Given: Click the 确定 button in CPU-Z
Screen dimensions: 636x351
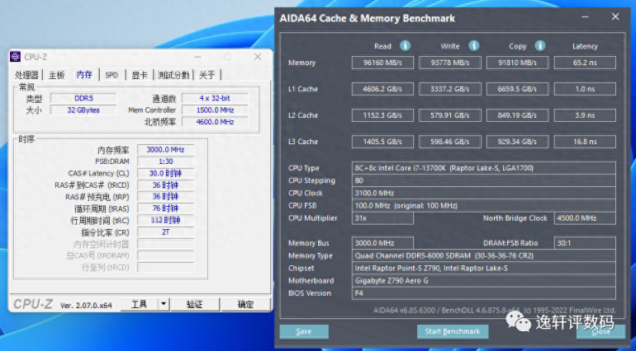Looking at the screenshot, I should (245, 304).
